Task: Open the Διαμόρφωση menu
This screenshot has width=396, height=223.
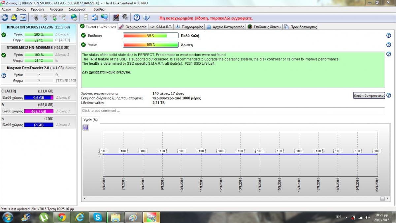Action: coord(78,9)
